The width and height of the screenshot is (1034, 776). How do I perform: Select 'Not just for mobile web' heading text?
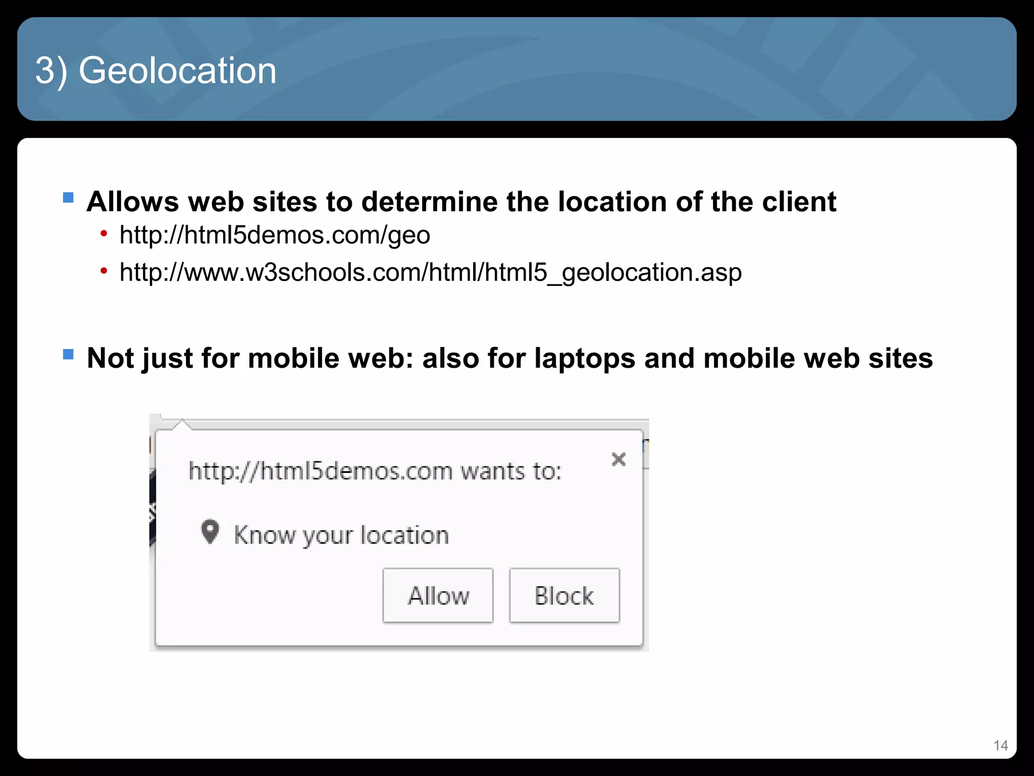click(x=509, y=358)
